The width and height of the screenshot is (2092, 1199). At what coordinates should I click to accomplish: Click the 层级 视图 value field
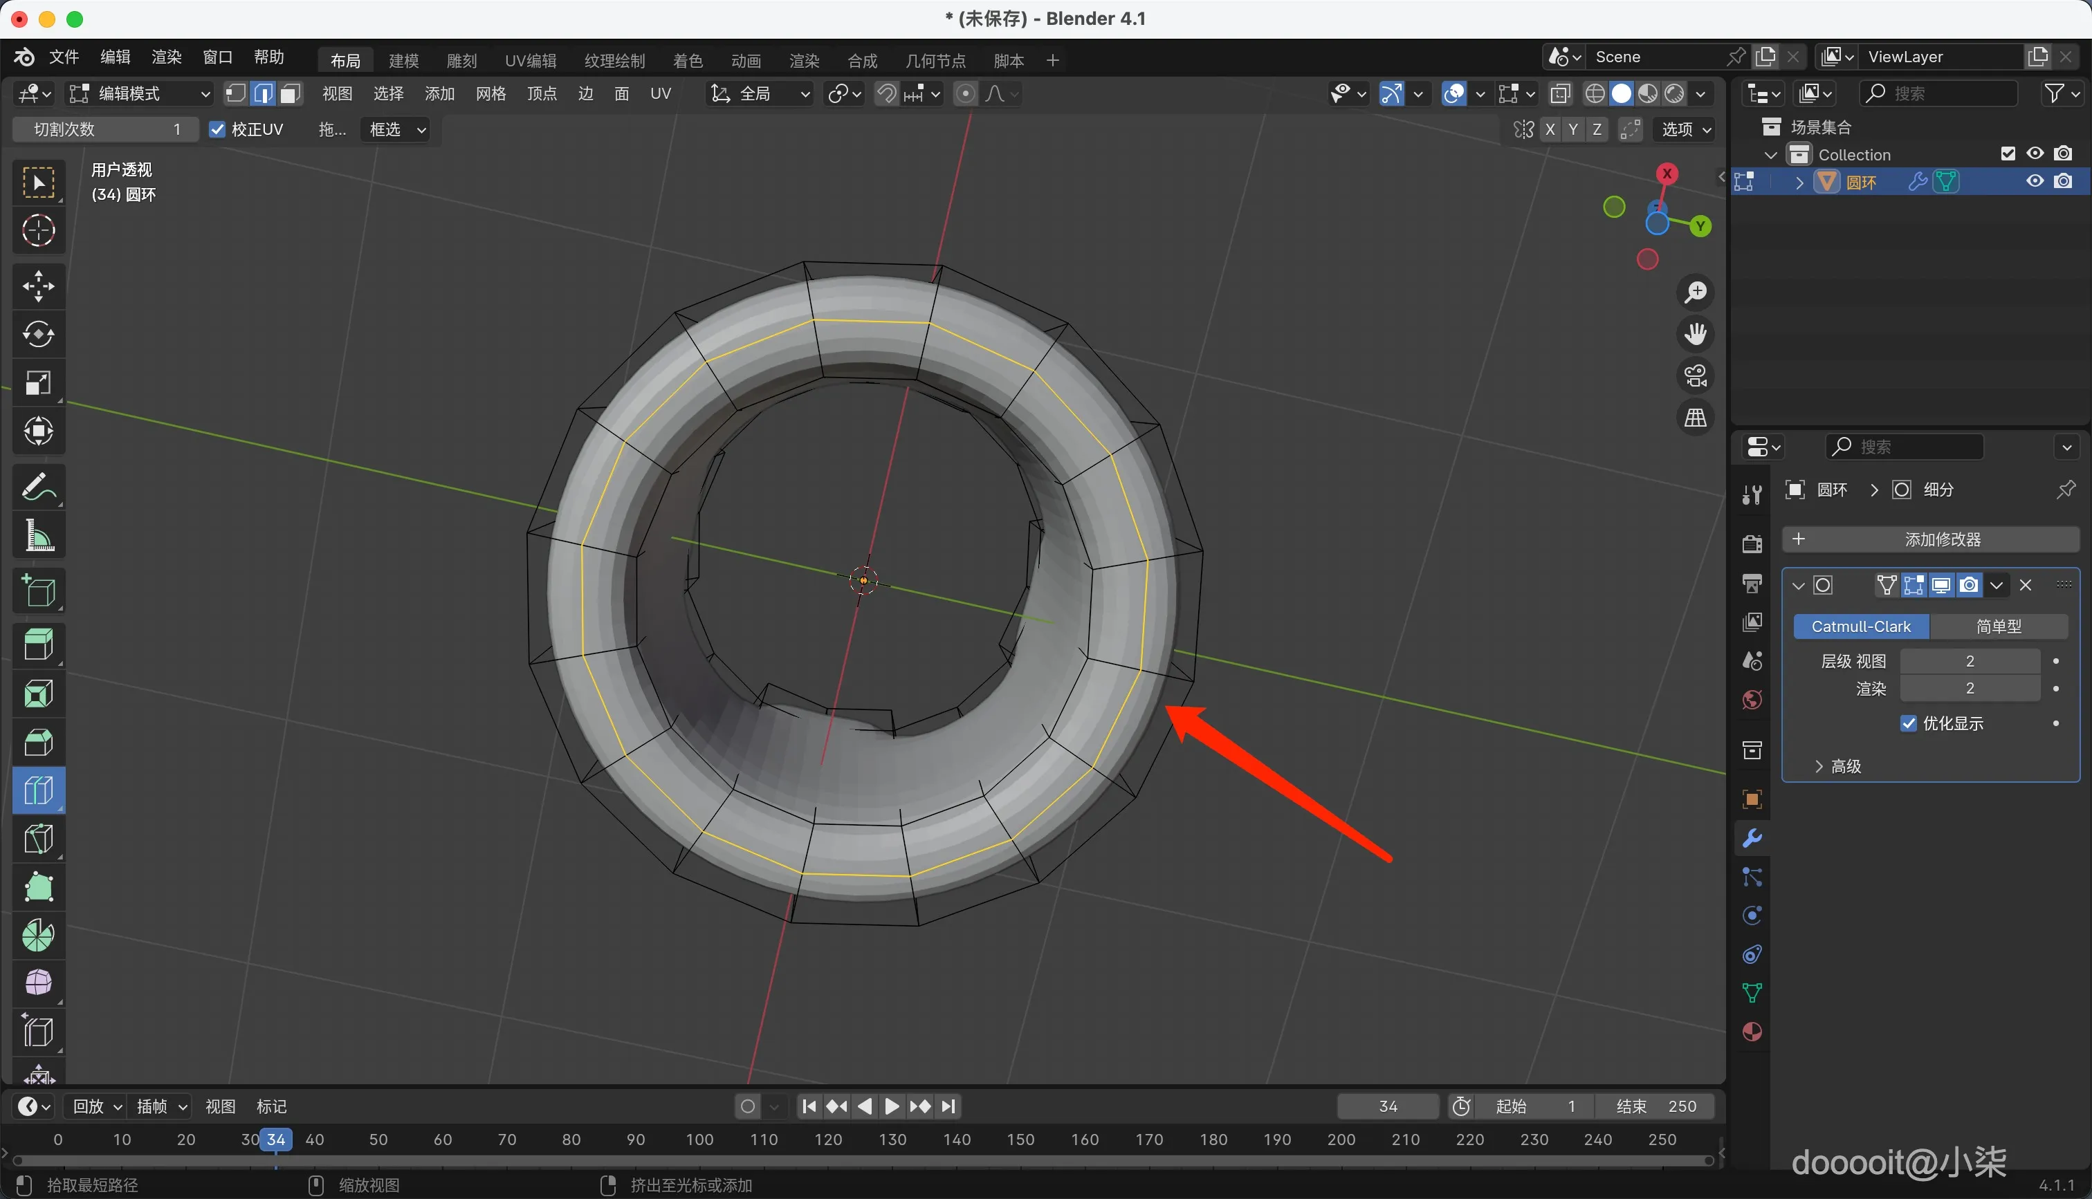1970,661
